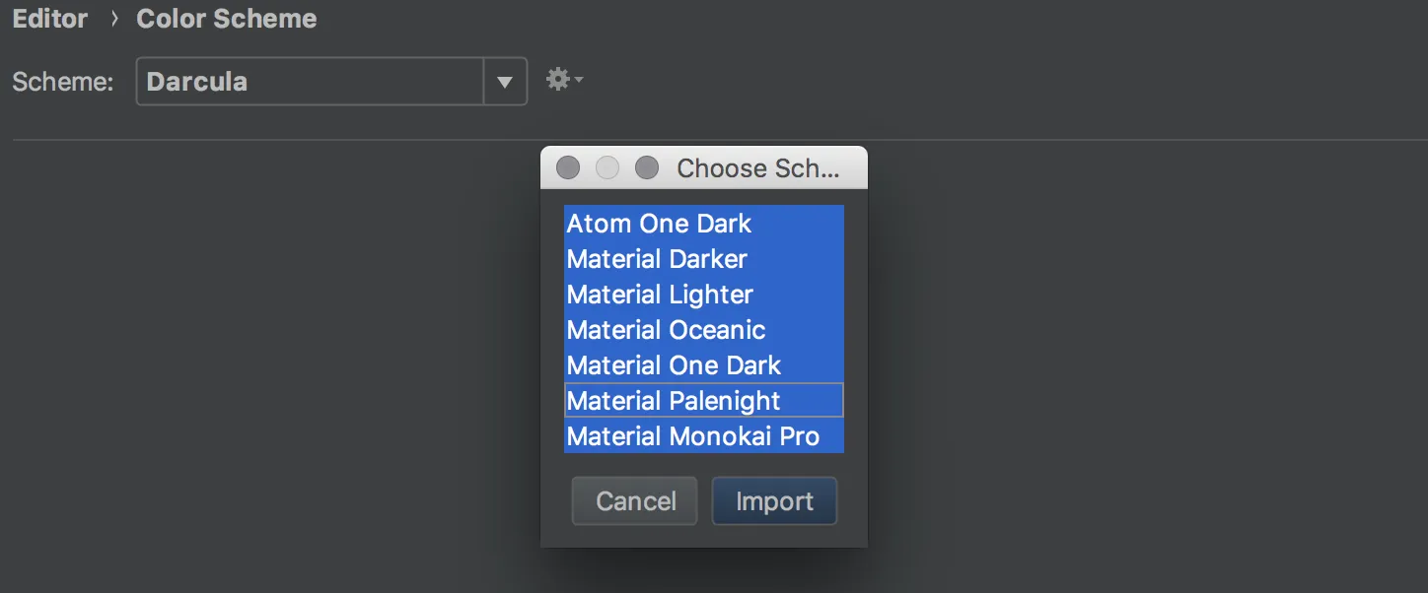Viewport: 1428px width, 593px height.
Task: Select the Material Darker scheme
Action: click(657, 259)
